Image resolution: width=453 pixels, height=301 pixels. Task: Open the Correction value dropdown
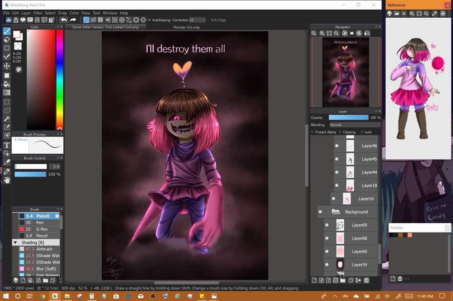(197, 20)
